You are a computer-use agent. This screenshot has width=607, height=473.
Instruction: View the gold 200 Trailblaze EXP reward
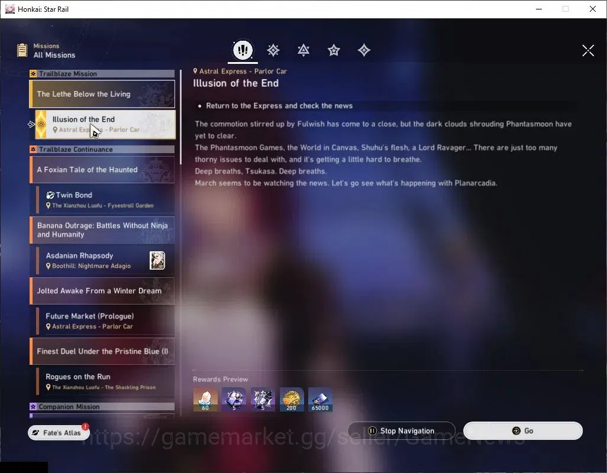click(292, 400)
